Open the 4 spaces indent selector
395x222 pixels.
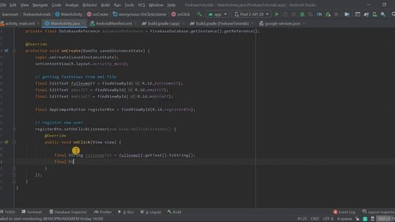(344, 219)
